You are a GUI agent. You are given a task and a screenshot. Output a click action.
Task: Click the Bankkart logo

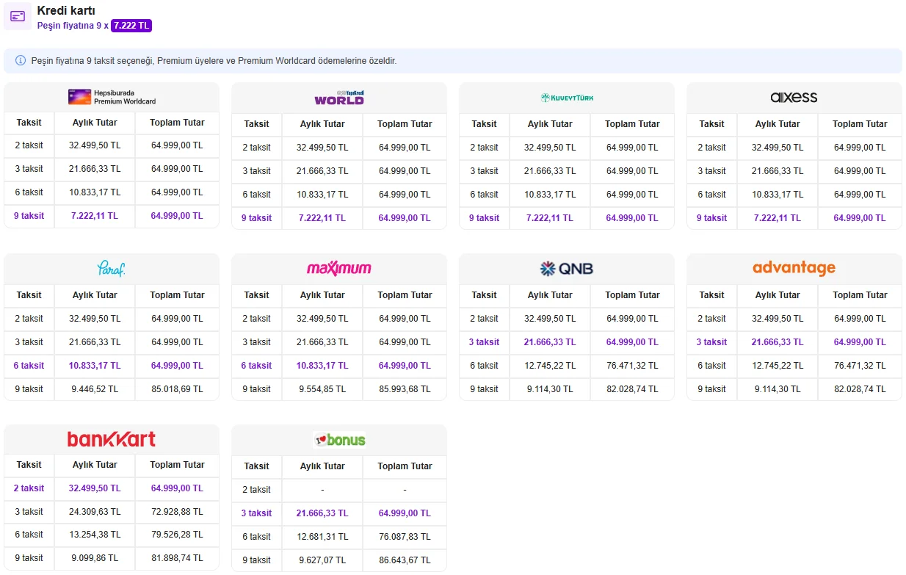[112, 439]
